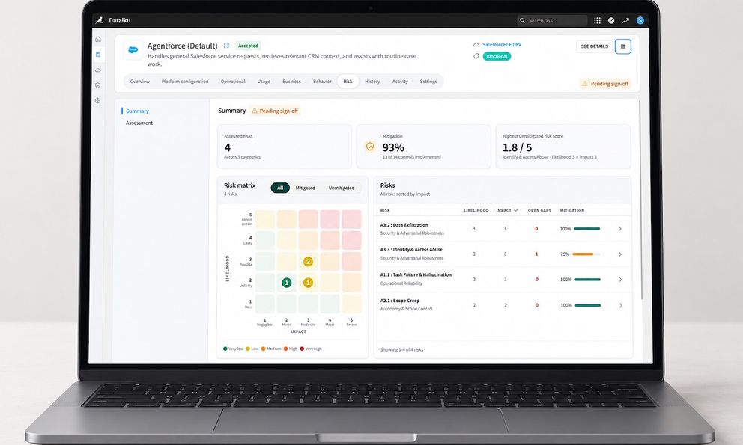This screenshot has width=743, height=445.
Task: Click the Accepted status badge
Action: pyautogui.click(x=248, y=46)
